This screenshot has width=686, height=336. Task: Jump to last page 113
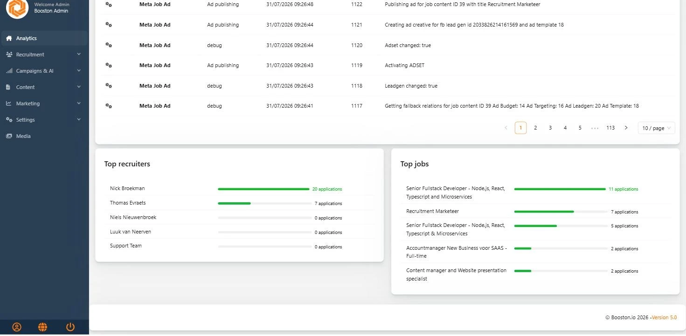[610, 128]
